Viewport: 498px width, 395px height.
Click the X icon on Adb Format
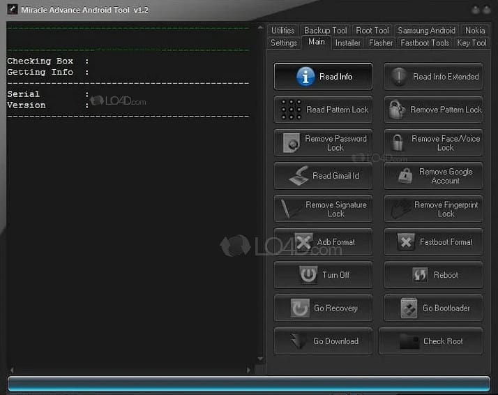(x=303, y=242)
